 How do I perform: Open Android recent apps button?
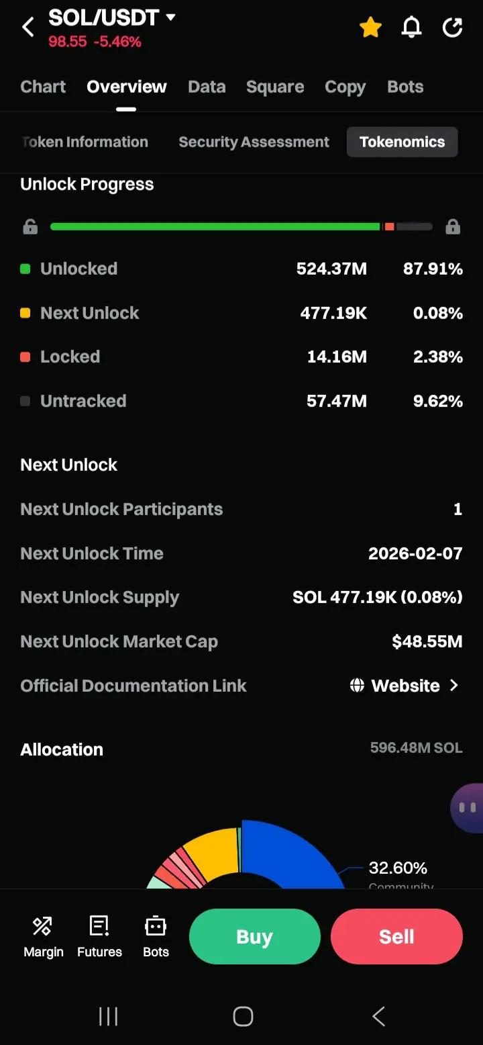pos(108,1016)
